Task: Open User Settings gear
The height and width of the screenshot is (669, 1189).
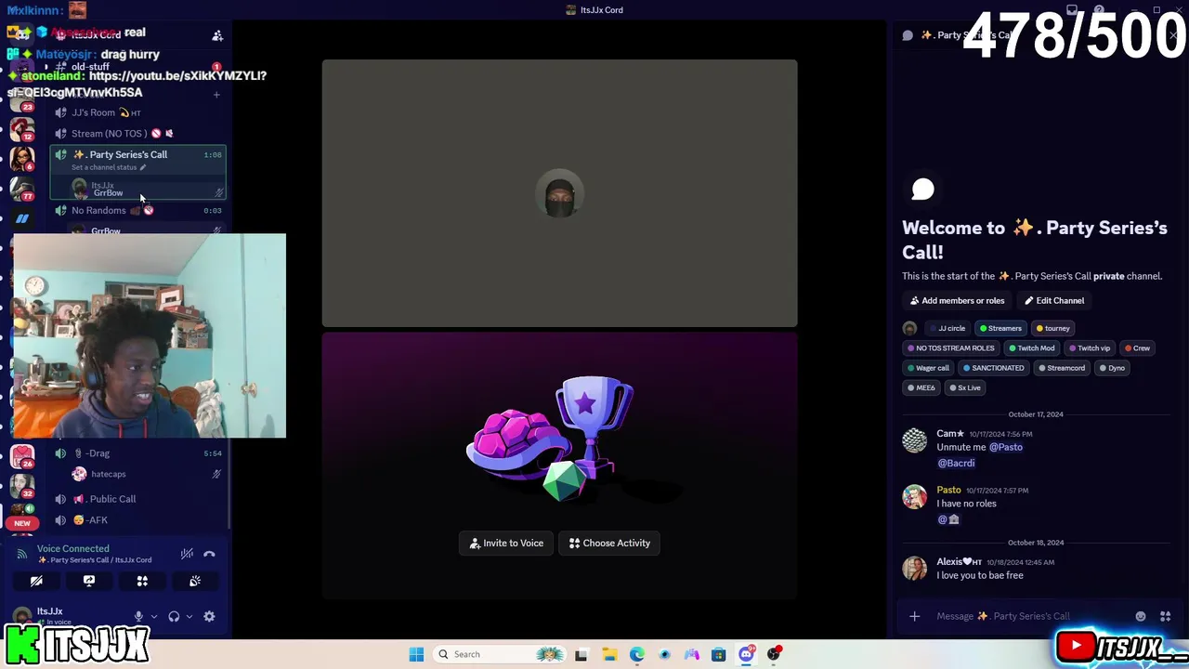Action: 209,616
